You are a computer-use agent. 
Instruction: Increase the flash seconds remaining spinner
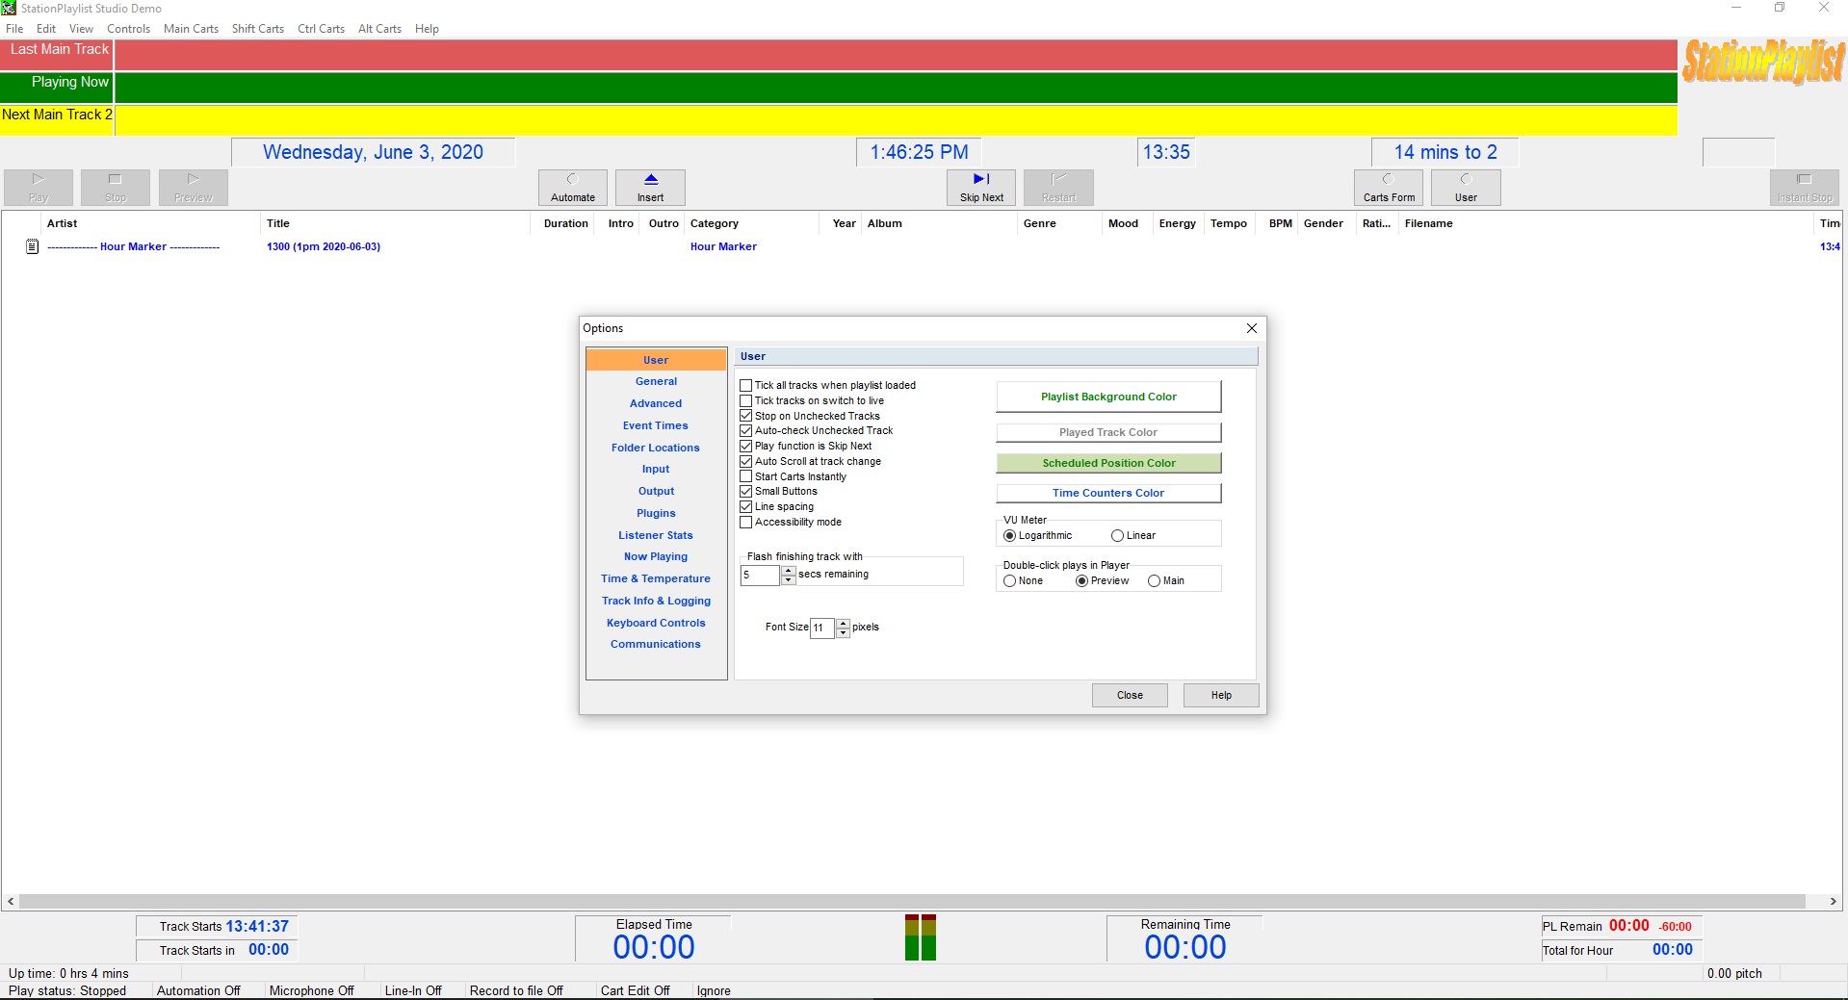tap(789, 571)
